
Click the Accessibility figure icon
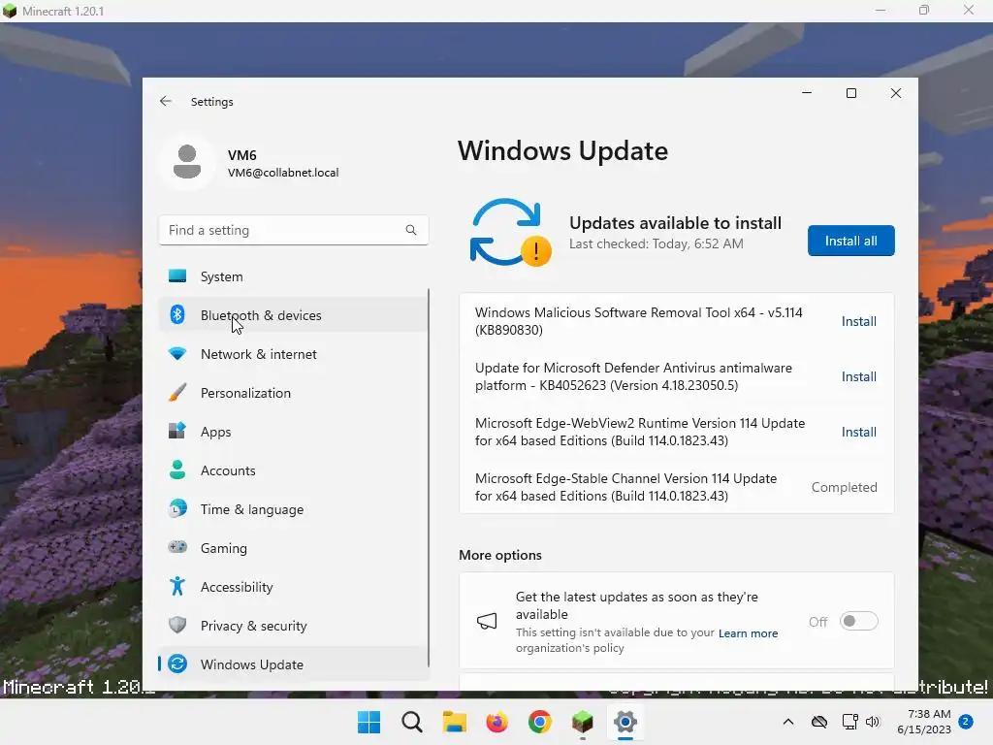coord(177,586)
